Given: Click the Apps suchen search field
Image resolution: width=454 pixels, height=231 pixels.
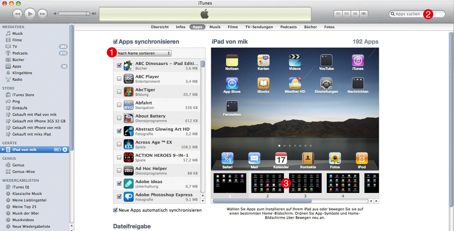Looking at the screenshot, I should 417,14.
